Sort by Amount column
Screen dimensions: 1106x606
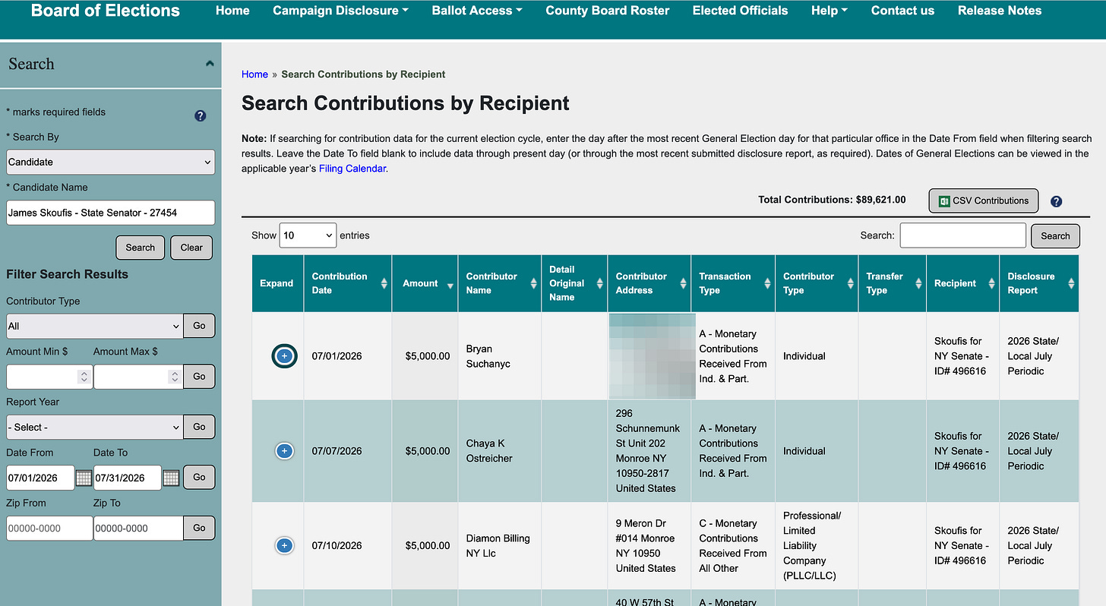coord(425,283)
